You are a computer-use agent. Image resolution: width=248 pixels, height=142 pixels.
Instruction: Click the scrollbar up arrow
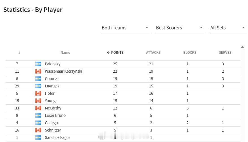pyautogui.click(x=242, y=47)
